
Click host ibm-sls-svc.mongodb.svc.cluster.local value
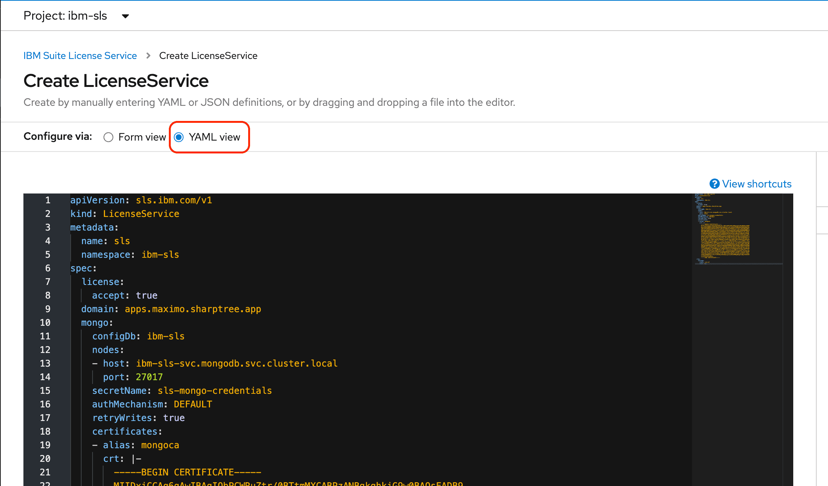point(237,364)
